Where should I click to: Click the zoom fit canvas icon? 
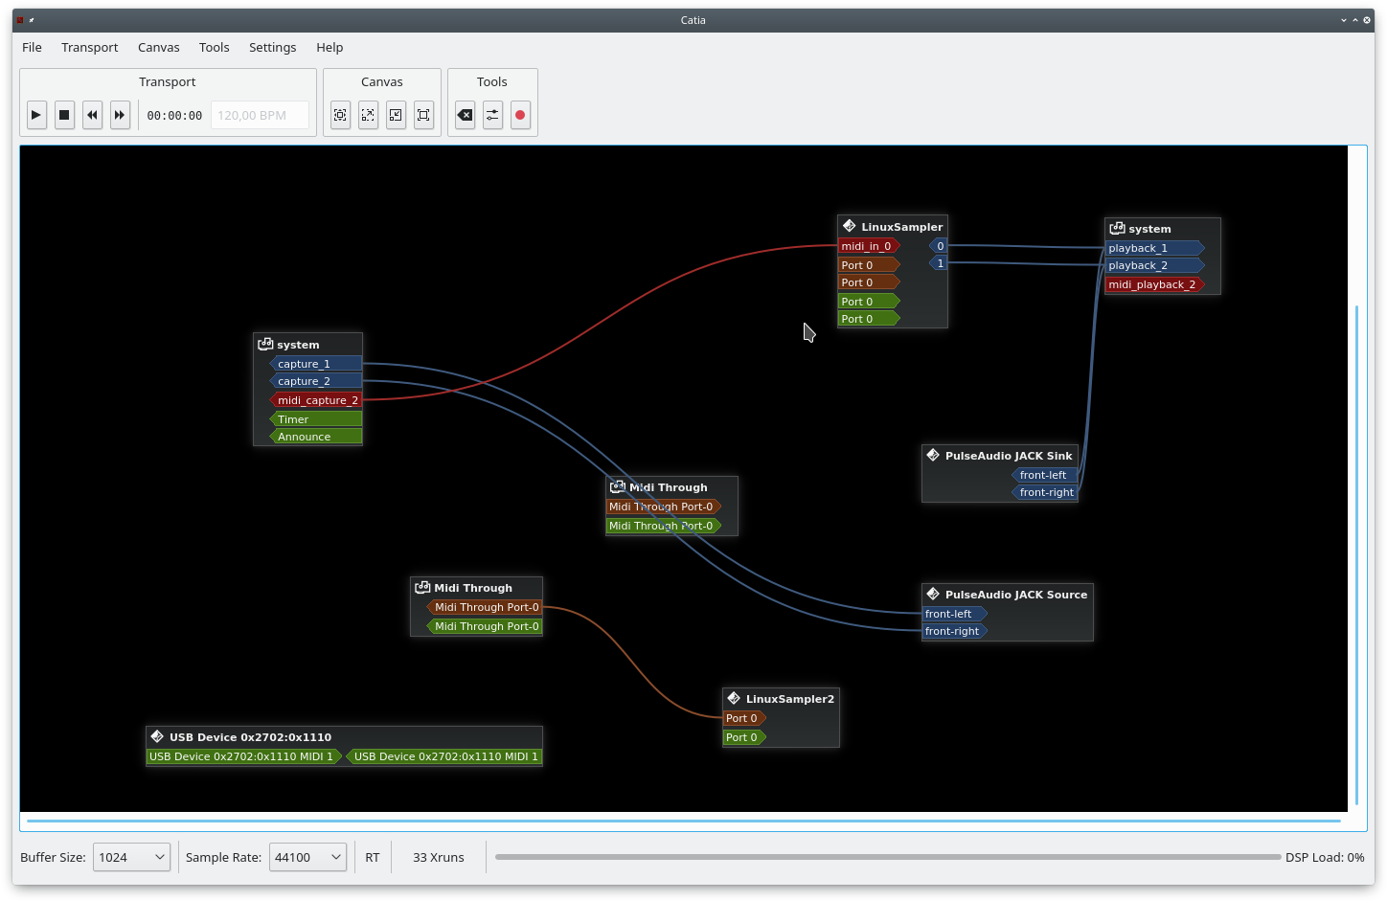(x=340, y=115)
